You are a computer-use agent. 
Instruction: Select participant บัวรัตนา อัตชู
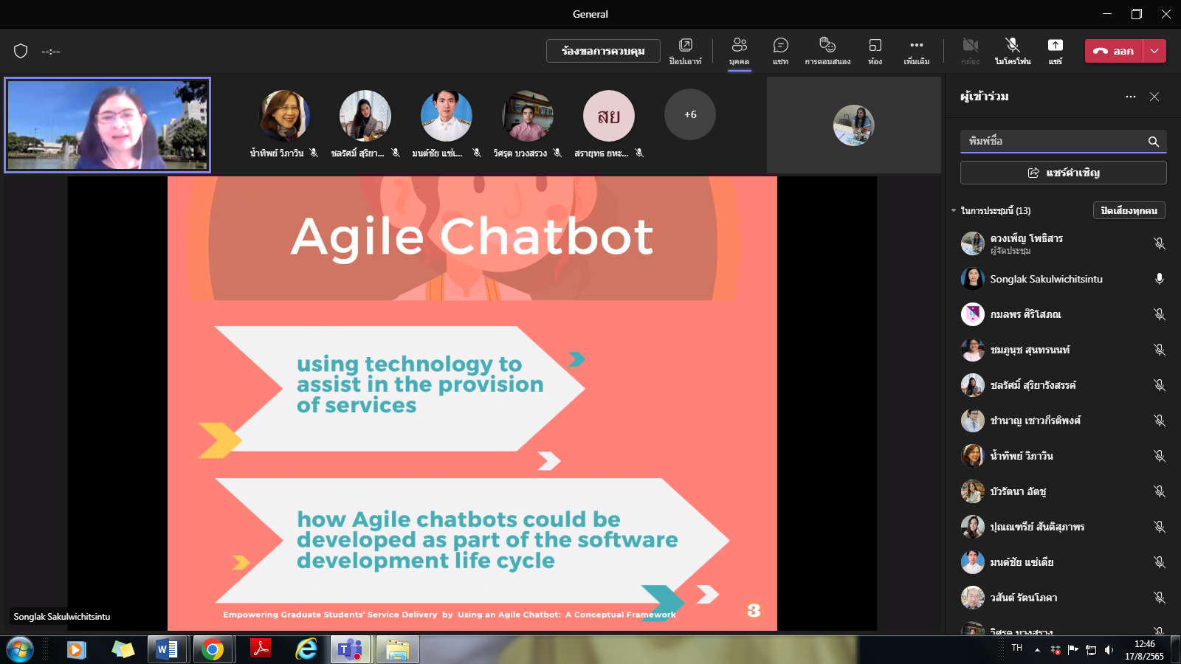pyautogui.click(x=1063, y=491)
